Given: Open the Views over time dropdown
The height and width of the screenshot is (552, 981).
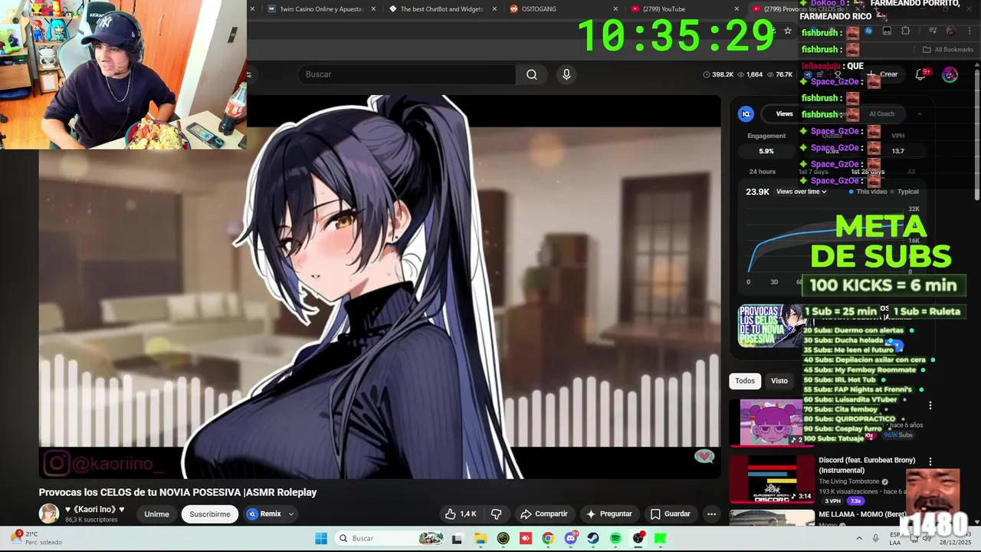Looking at the screenshot, I should tap(802, 192).
